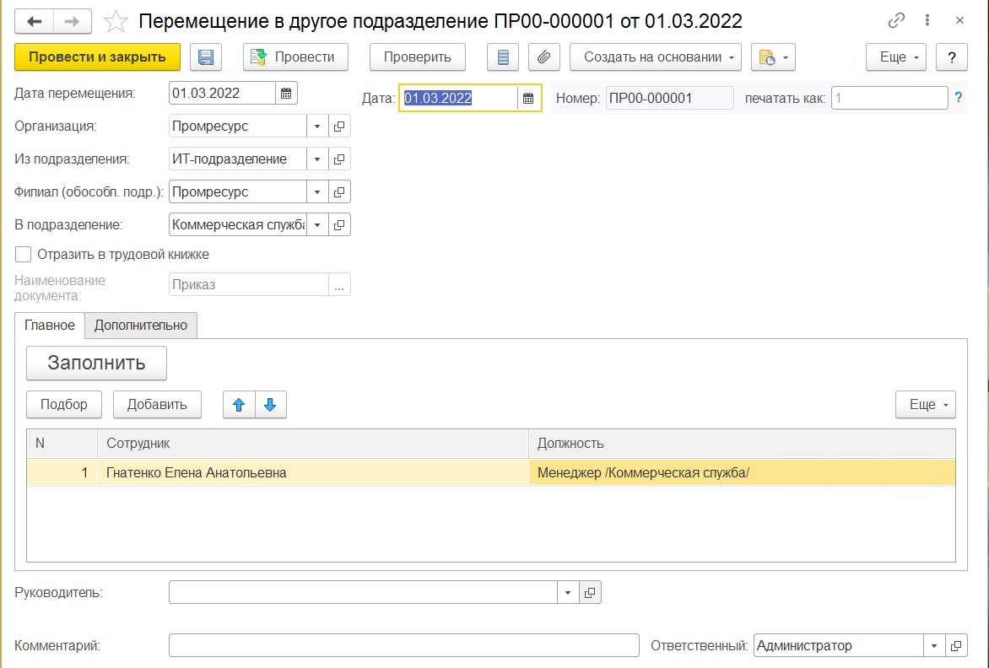Click the floppy disk save icon
The width and height of the screenshot is (989, 668).
pos(206,57)
